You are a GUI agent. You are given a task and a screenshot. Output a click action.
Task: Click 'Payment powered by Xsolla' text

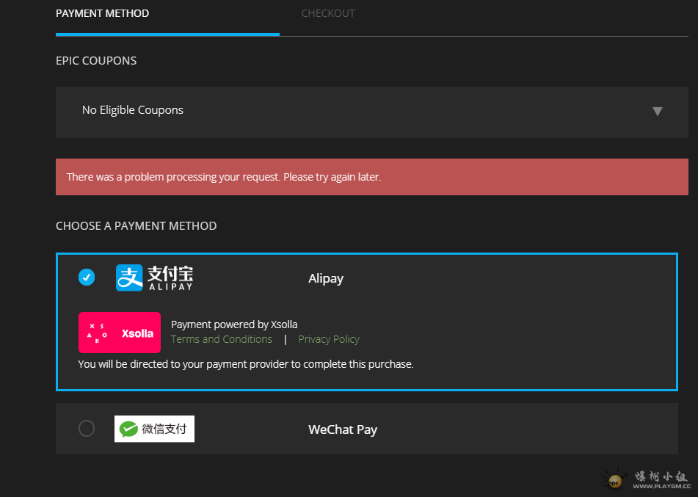click(234, 324)
